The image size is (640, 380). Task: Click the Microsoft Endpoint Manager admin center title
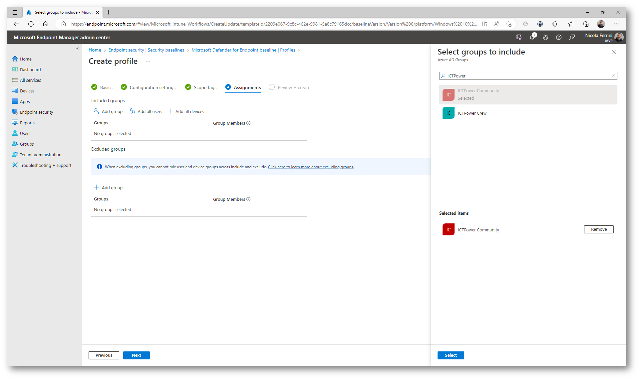point(62,38)
